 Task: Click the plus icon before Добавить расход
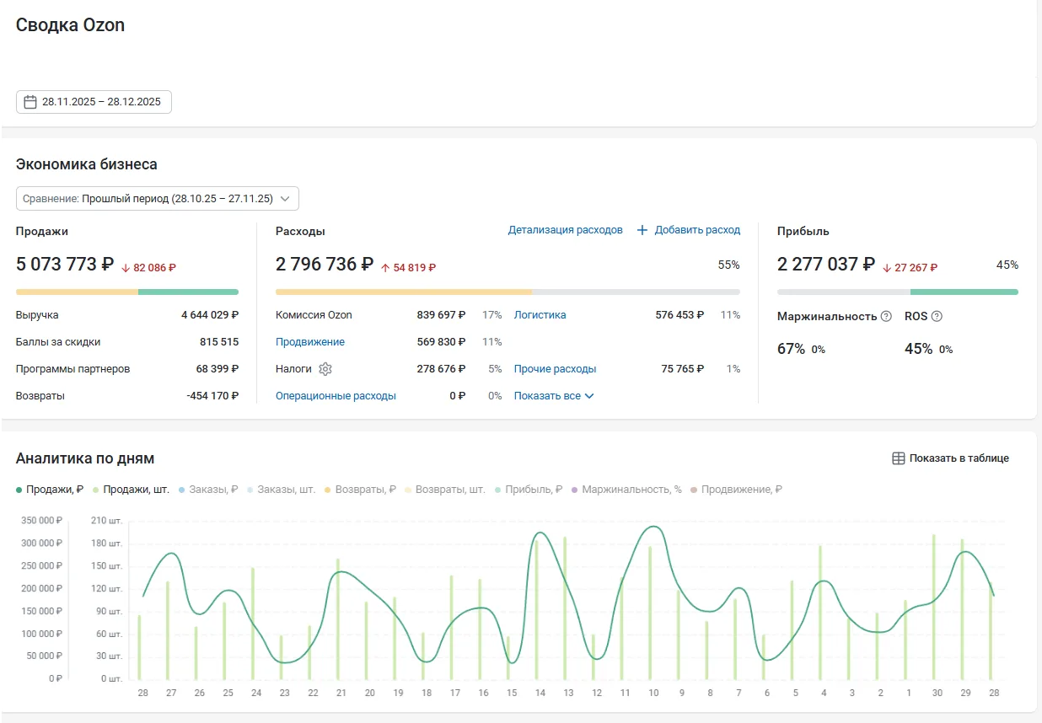coord(642,230)
